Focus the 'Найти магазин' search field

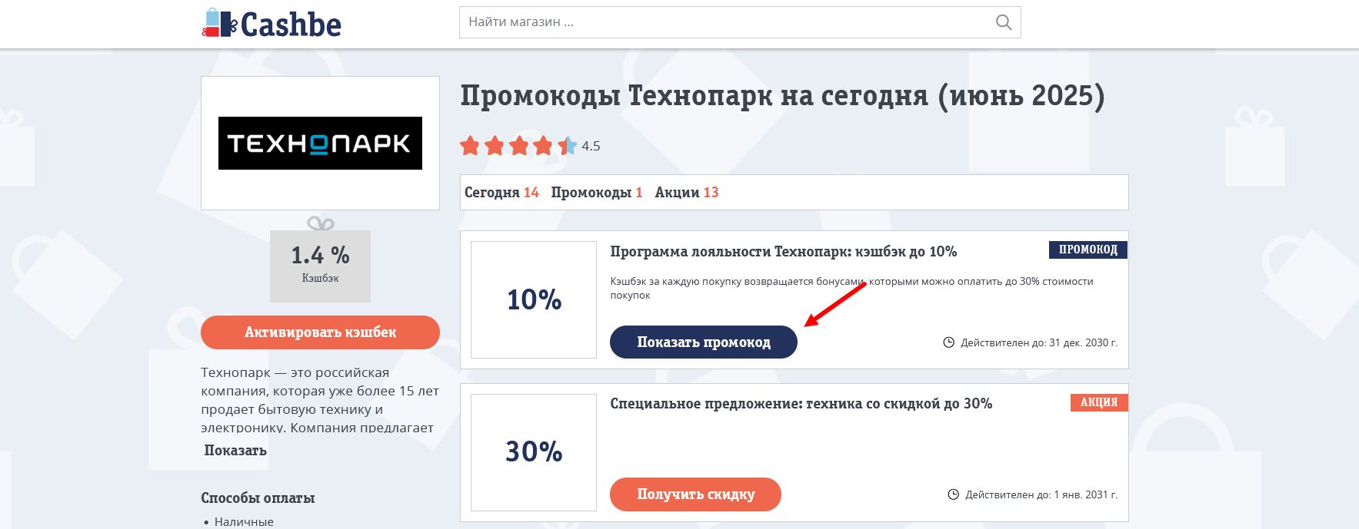740,22
